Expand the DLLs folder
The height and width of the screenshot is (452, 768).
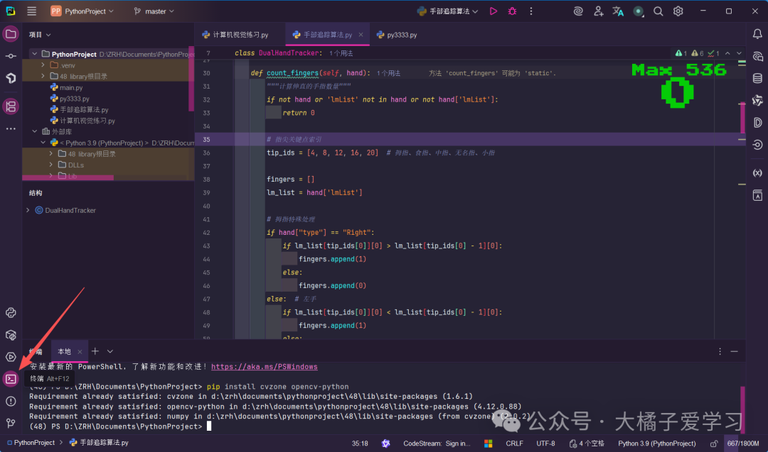[51, 165]
